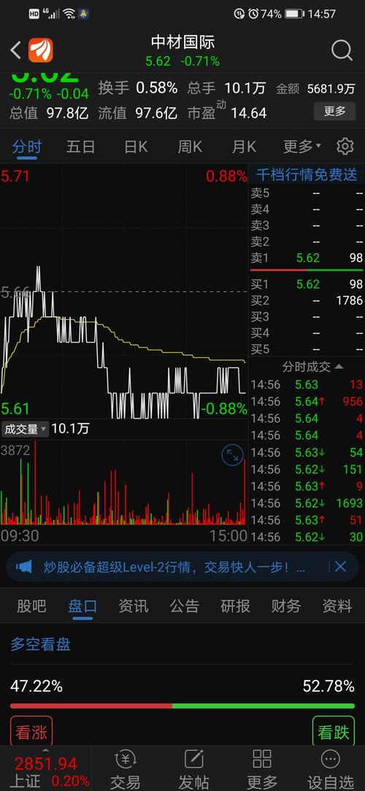Tap the Wi-Fi status icon
Viewport: 365px width, 791px height.
pos(69,14)
